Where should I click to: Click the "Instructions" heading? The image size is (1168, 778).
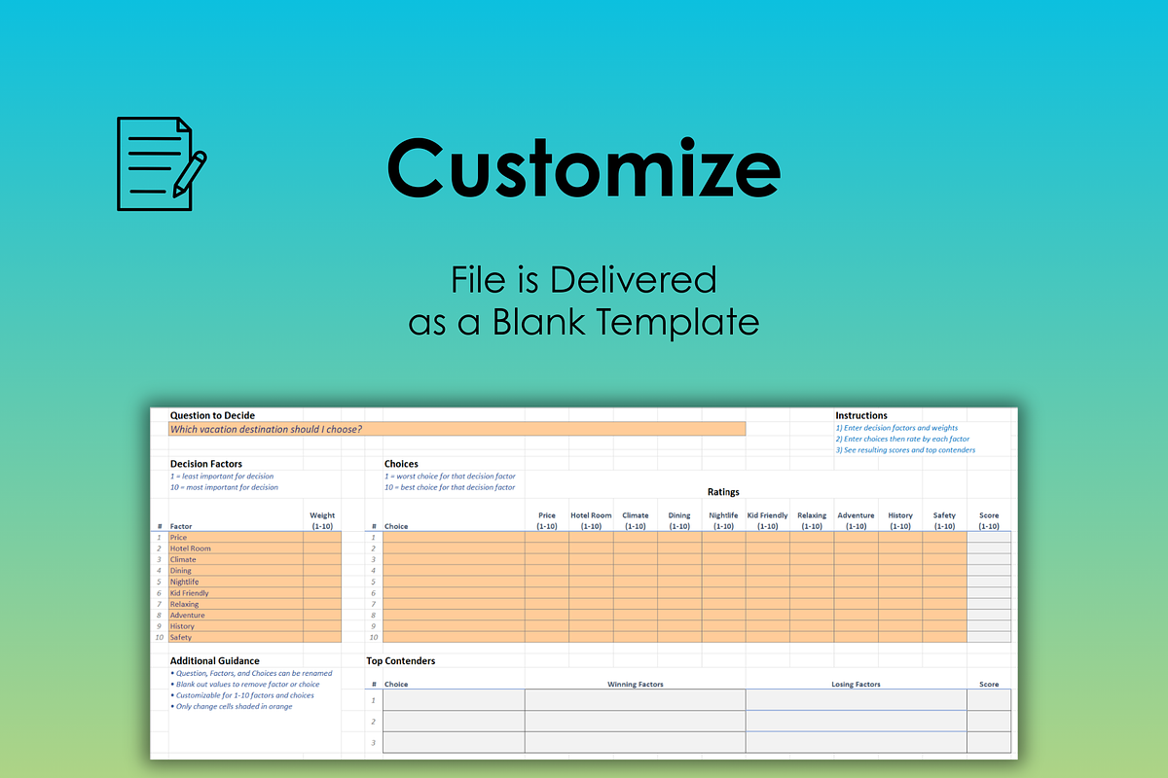point(861,415)
